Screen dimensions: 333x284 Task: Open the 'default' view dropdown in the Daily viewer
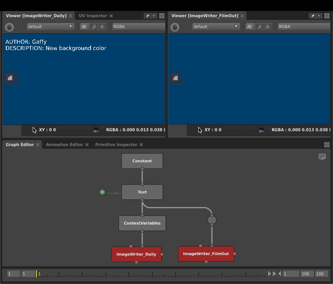pyautogui.click(x=50, y=27)
